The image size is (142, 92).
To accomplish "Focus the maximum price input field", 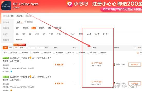I will tap(41, 48).
